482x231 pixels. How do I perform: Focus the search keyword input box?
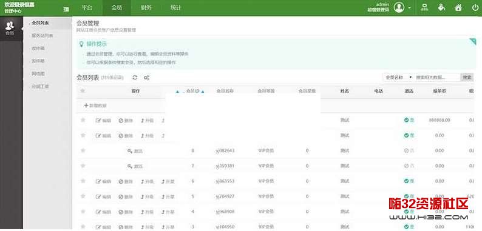tap(438, 78)
